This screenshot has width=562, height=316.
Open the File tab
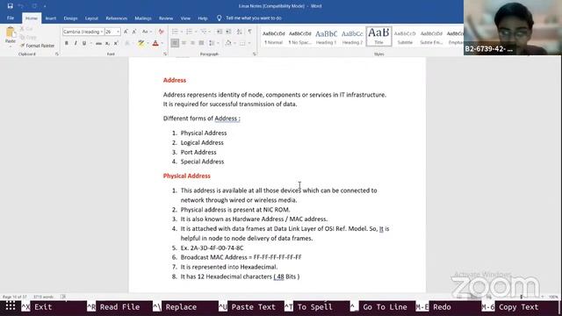(x=11, y=18)
